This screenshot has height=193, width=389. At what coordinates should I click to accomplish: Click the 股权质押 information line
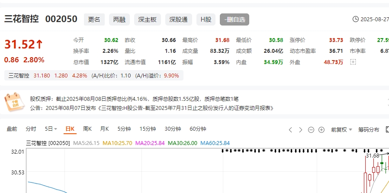coord(134,99)
